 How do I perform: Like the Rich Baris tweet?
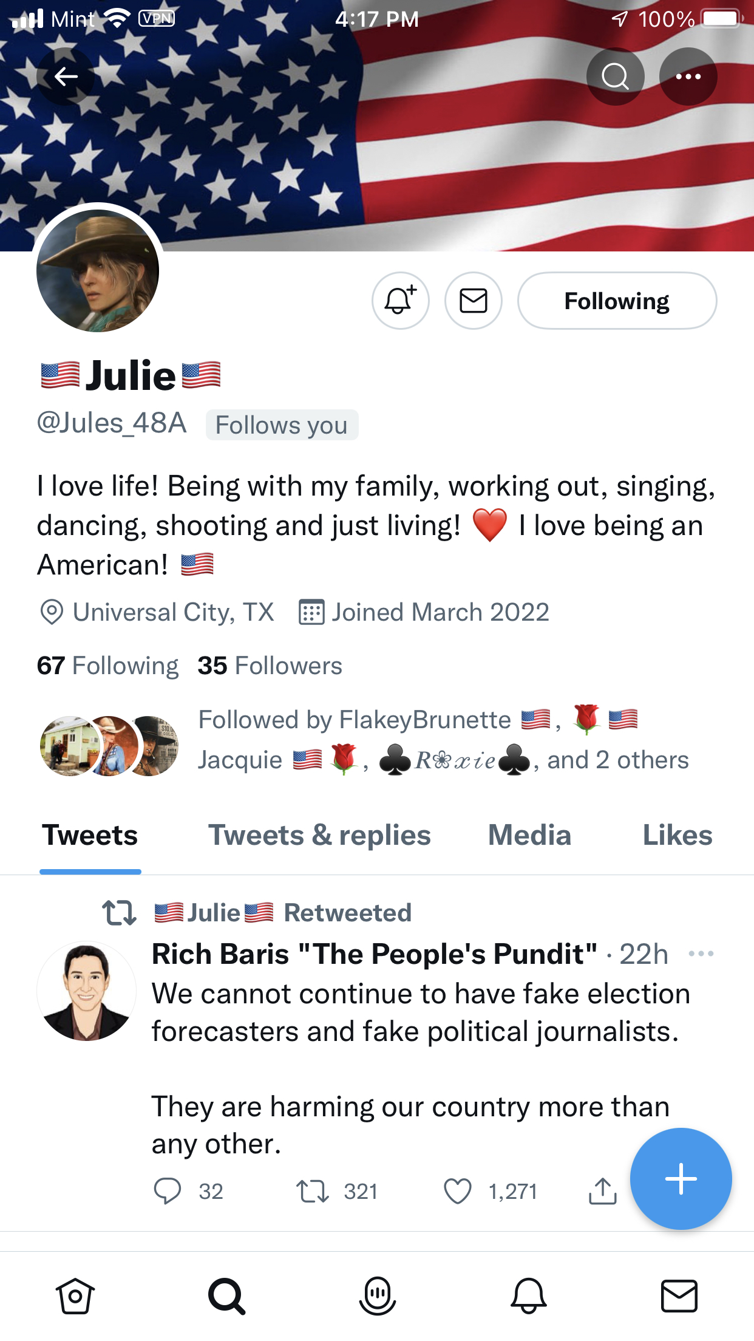pos(458,1191)
